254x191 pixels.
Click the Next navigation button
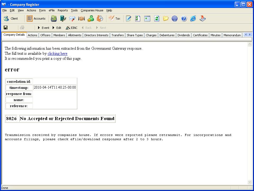(101, 28)
